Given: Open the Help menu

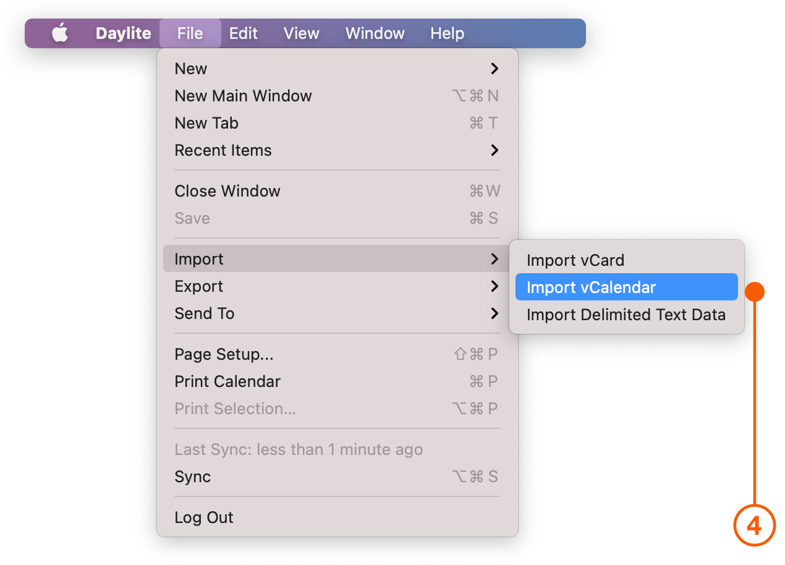Looking at the screenshot, I should click(x=447, y=33).
